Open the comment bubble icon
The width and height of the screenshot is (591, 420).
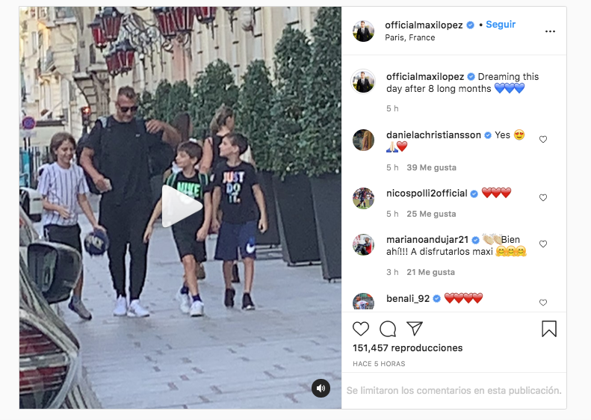pos(388,329)
